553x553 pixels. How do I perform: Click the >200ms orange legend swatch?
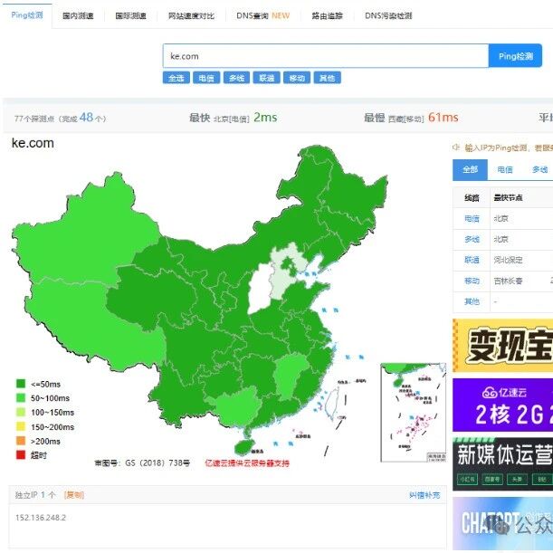[x=21, y=441]
